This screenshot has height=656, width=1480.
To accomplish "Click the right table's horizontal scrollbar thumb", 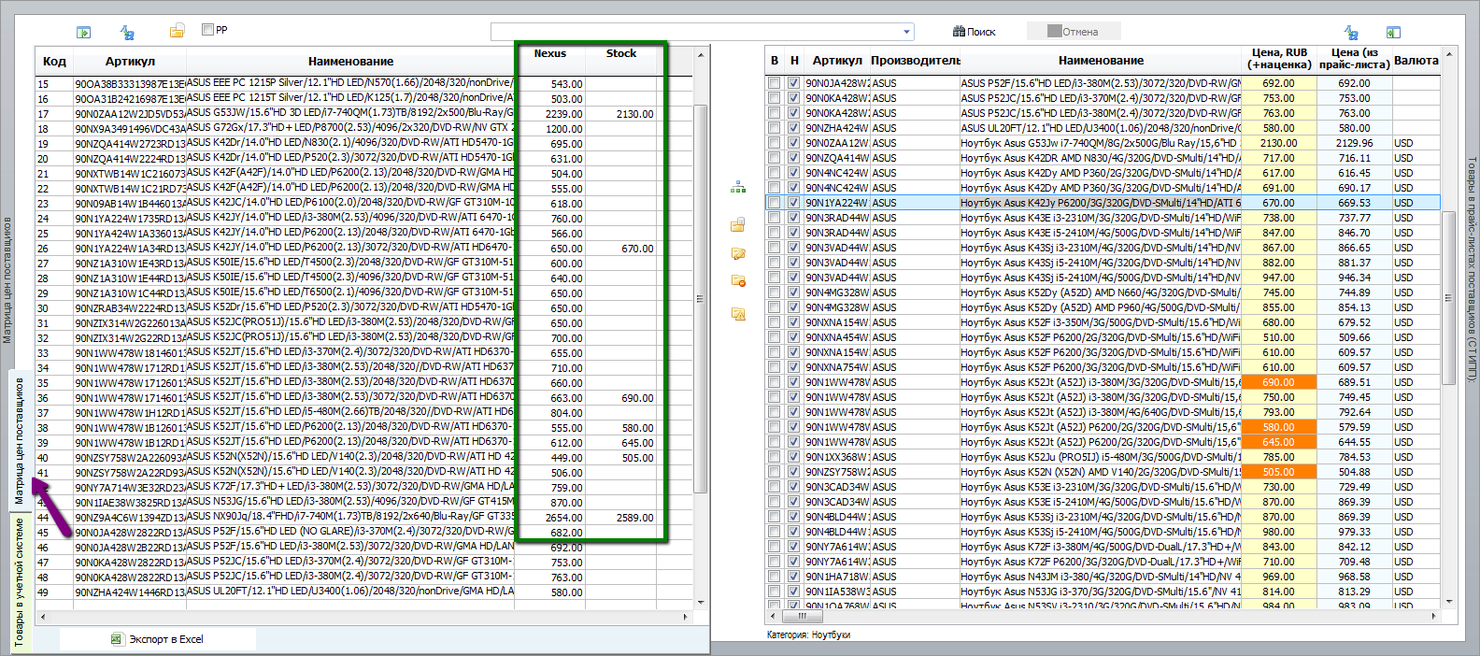I will click(x=802, y=617).
